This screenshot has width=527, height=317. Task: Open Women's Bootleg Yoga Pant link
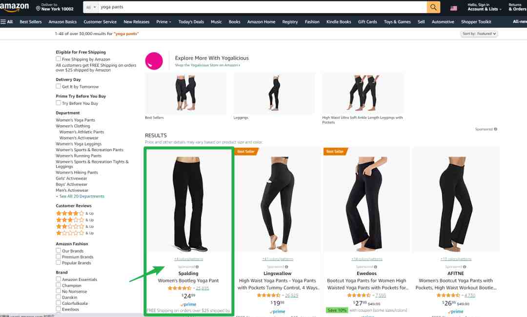[x=188, y=280]
